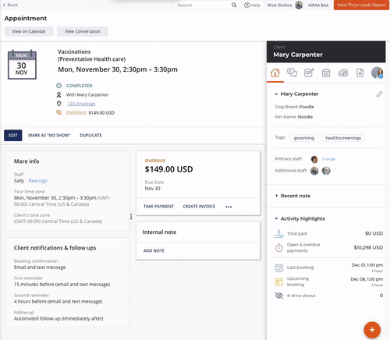
Task: Click TAKE PAYMENT button
Action: pyautogui.click(x=158, y=207)
